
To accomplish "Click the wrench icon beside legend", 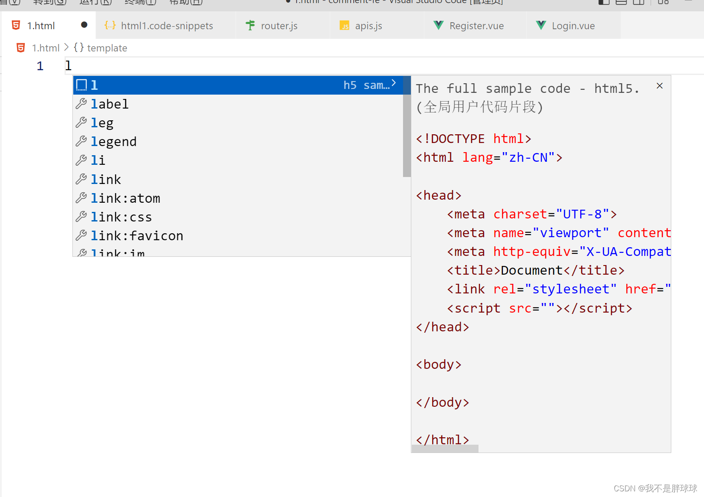I will coord(81,141).
